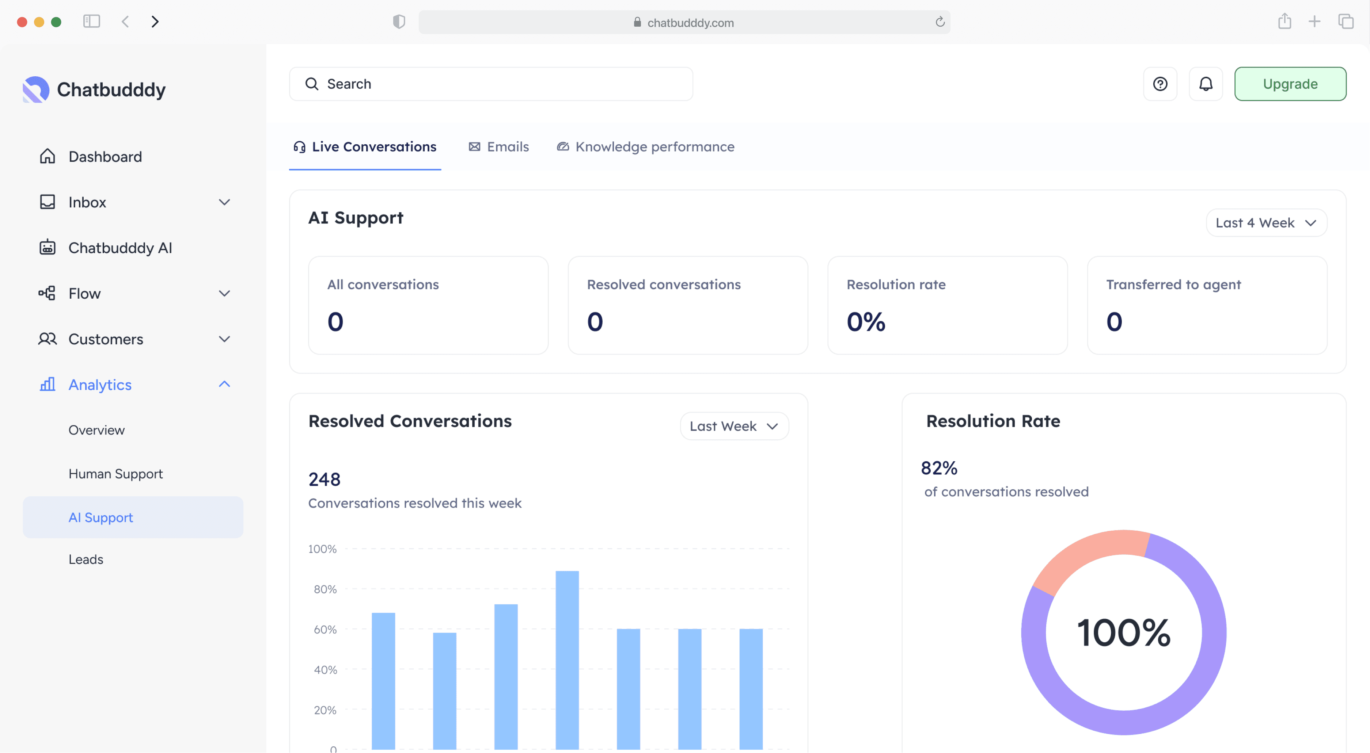Switch to the Emails tab

pos(498,147)
